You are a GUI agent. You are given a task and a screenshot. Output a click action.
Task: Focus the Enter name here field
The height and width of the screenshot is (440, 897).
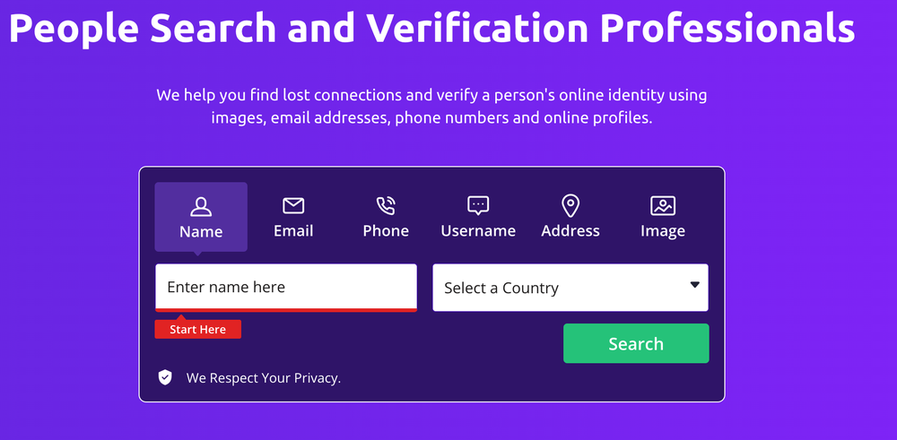tap(286, 287)
